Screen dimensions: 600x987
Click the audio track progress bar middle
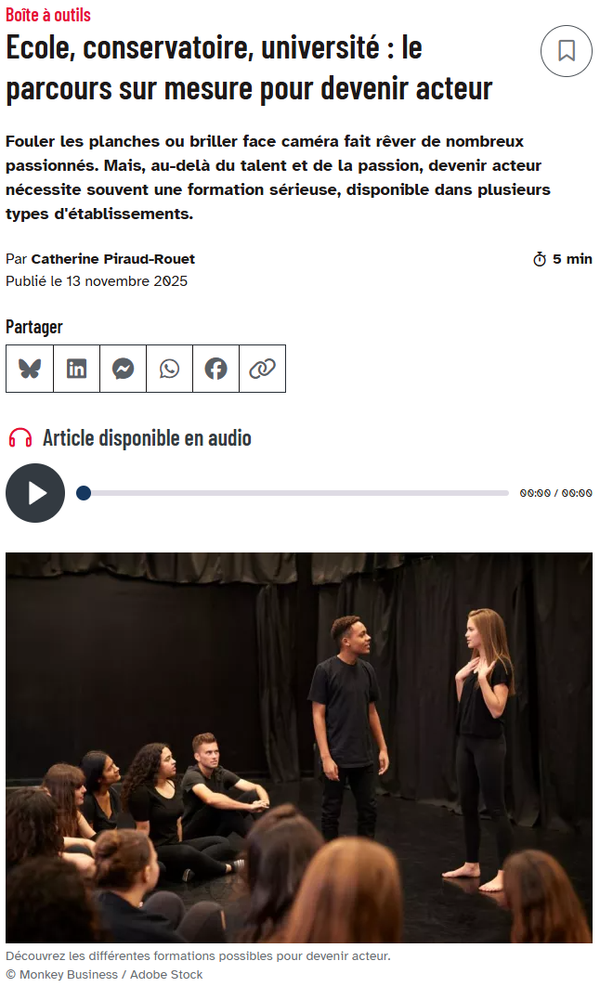pos(293,493)
